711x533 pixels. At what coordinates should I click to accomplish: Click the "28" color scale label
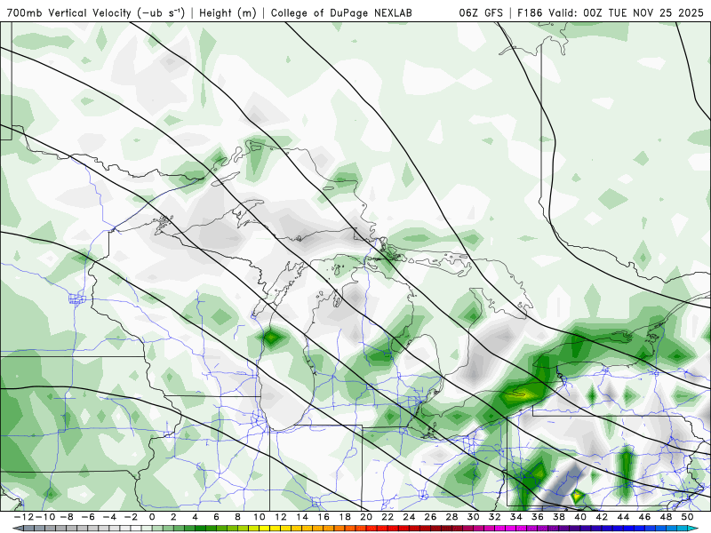451,517
